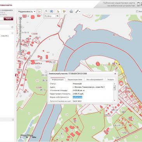
Task: Click the 'пляж № 2' search result
Action: point(5,36)
